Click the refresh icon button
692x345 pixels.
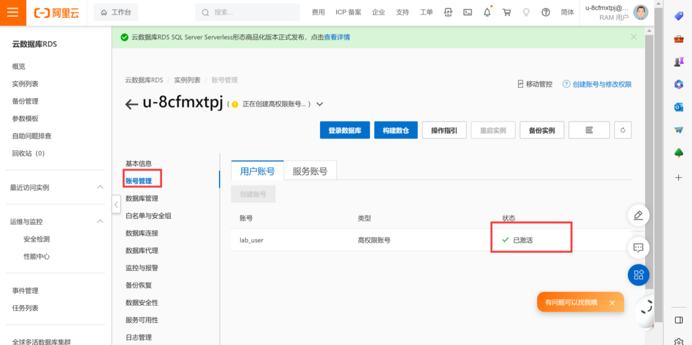[x=623, y=130]
